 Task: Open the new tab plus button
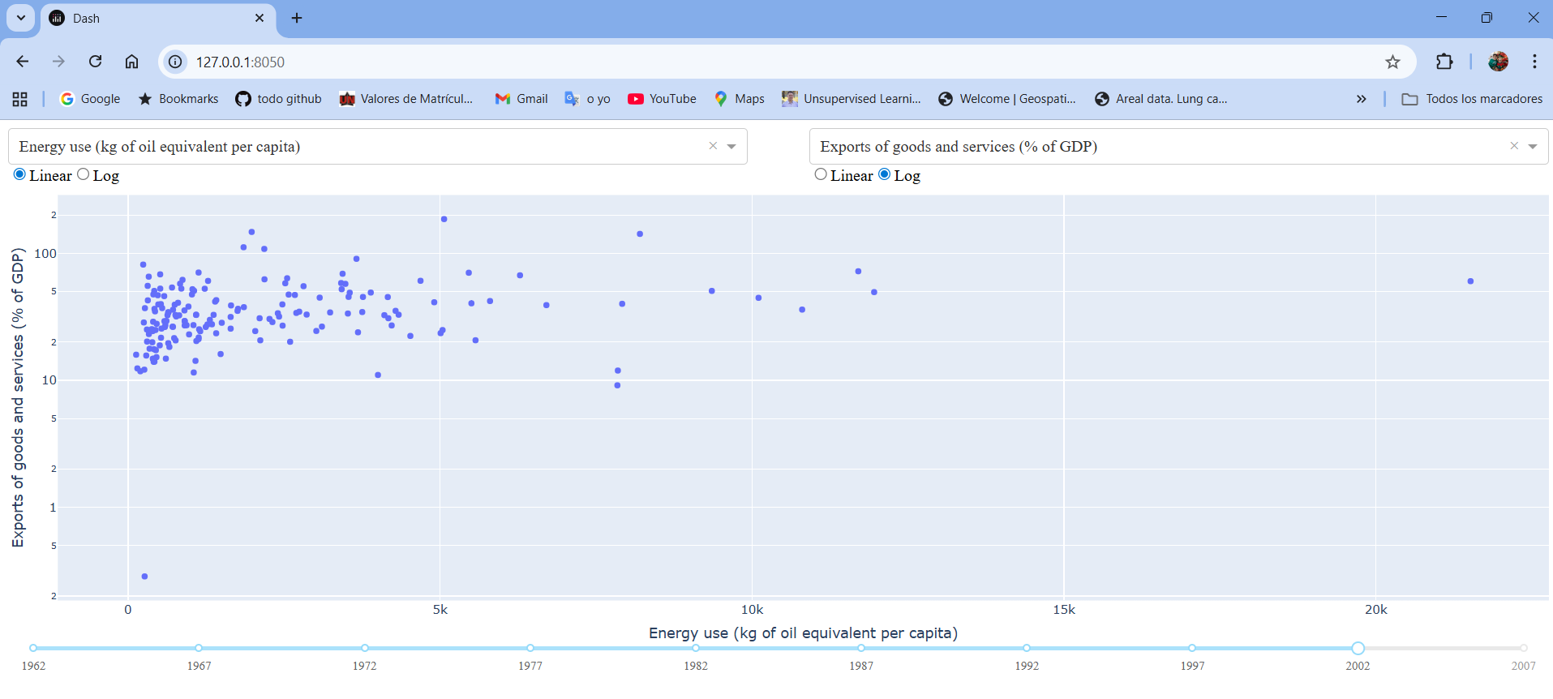point(297,18)
